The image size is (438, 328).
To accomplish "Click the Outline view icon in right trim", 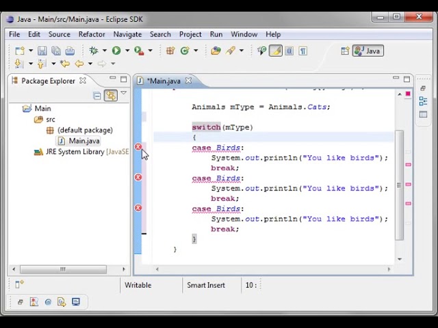I will 423,101.
